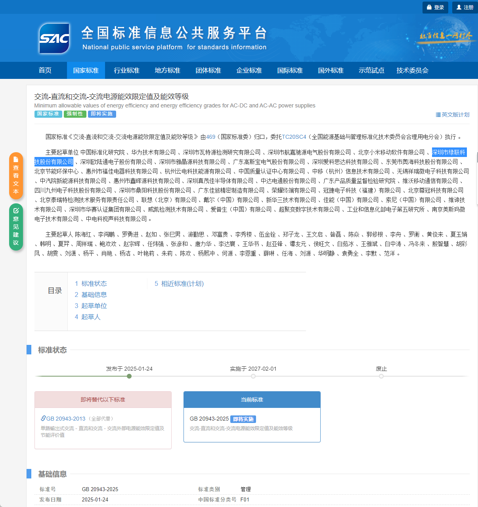The width and height of the screenshot is (478, 507).
Task: Jump to 1 标准状态 in contents
Action: point(91,283)
